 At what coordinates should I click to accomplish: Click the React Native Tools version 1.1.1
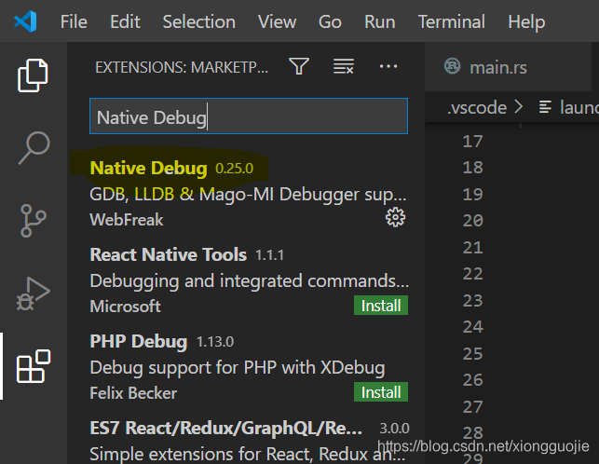(x=270, y=255)
